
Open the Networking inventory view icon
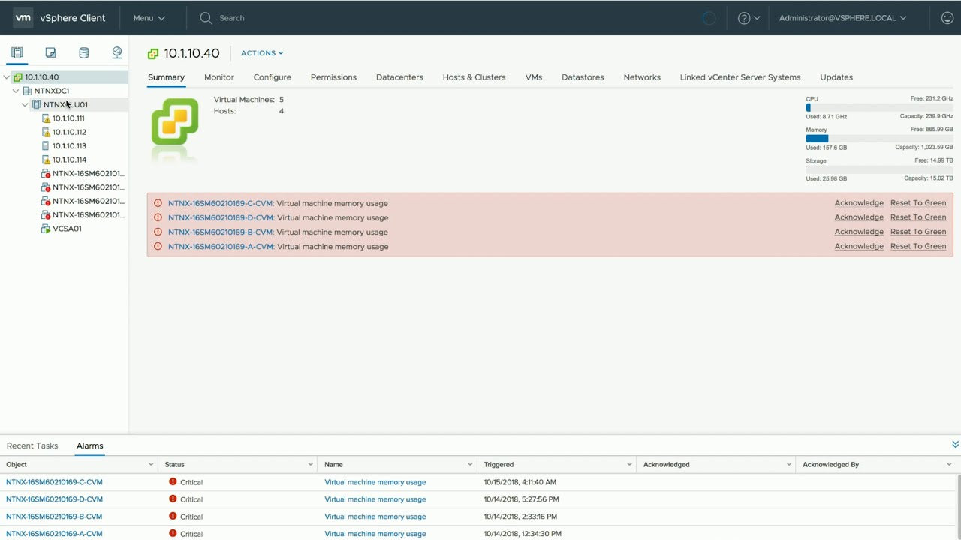117,52
